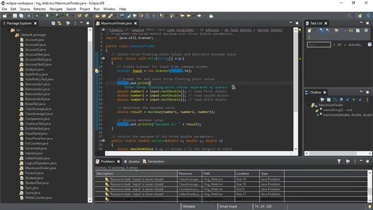The width and height of the screenshot is (373, 210).
Task: Click the Open Task toolbar icon
Action: click(x=104, y=16)
